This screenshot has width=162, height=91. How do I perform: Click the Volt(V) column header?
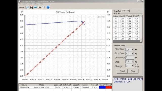129,16
